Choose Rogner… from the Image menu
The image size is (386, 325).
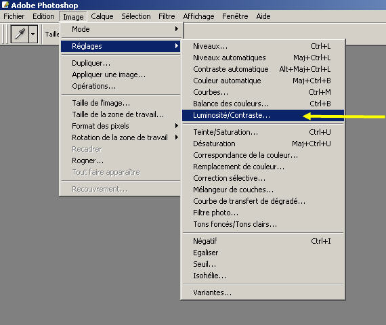pos(121,160)
